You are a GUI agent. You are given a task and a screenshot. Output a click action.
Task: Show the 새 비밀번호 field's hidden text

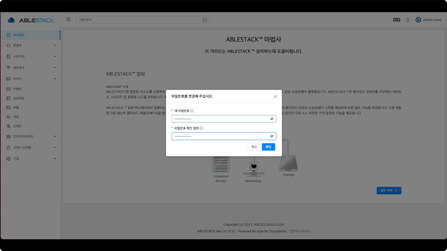[272, 119]
